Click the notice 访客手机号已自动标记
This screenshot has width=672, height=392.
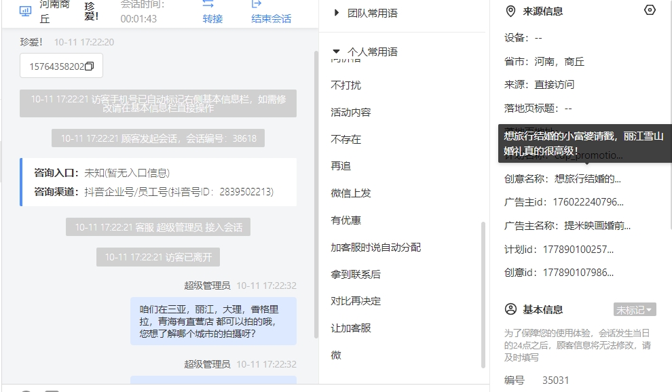pyautogui.click(x=158, y=103)
